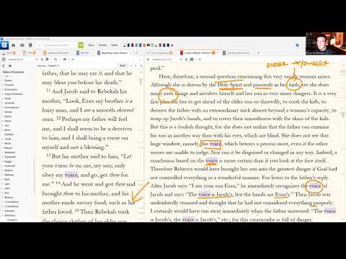
Task: Go to the Home page icon
Action: click(14, 45)
